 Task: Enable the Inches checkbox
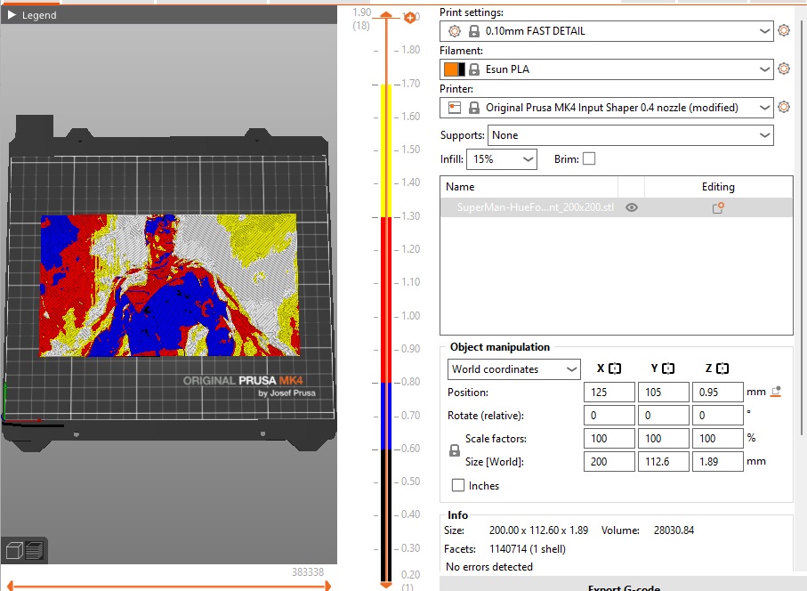point(457,485)
